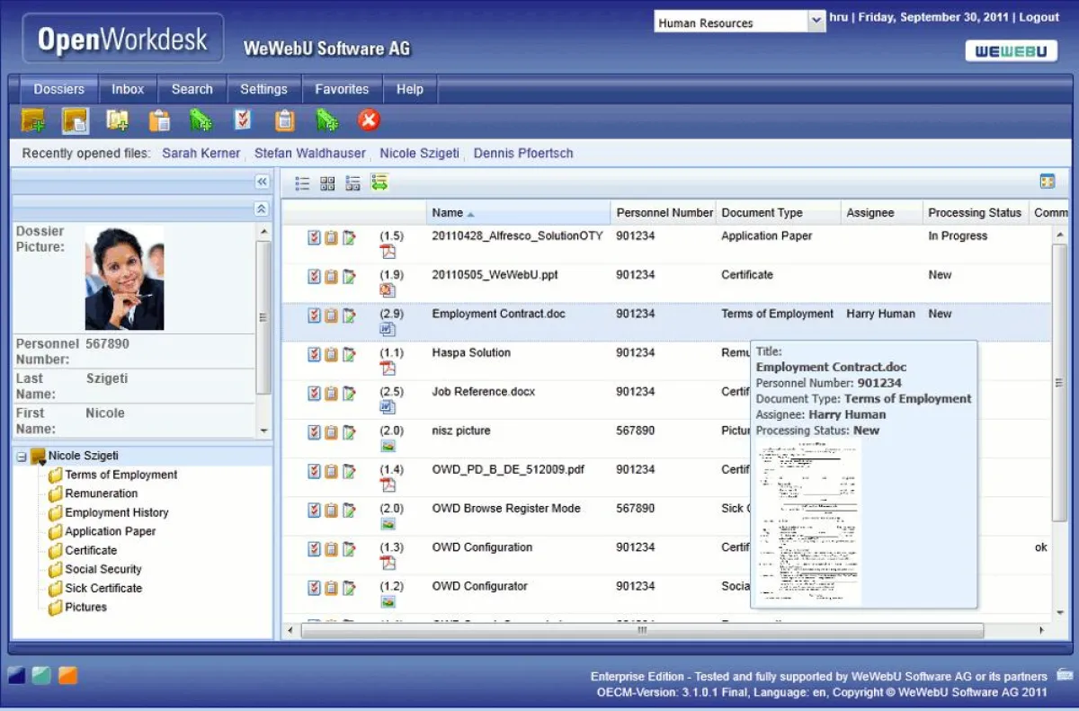The width and height of the screenshot is (1079, 711).
Task: Create a new dossier with the folder-plus icon
Action: [x=32, y=120]
